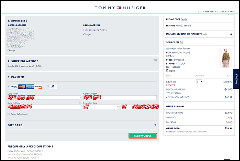The width and height of the screenshot is (240, 161).
Task: Click the Shipping $7.95 summary value
Action: pyautogui.click(x=229, y=118)
